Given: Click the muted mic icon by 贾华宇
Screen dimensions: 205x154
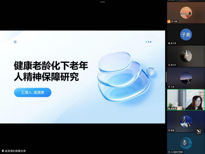Looking at the screenshot, I should [x=169, y=65].
